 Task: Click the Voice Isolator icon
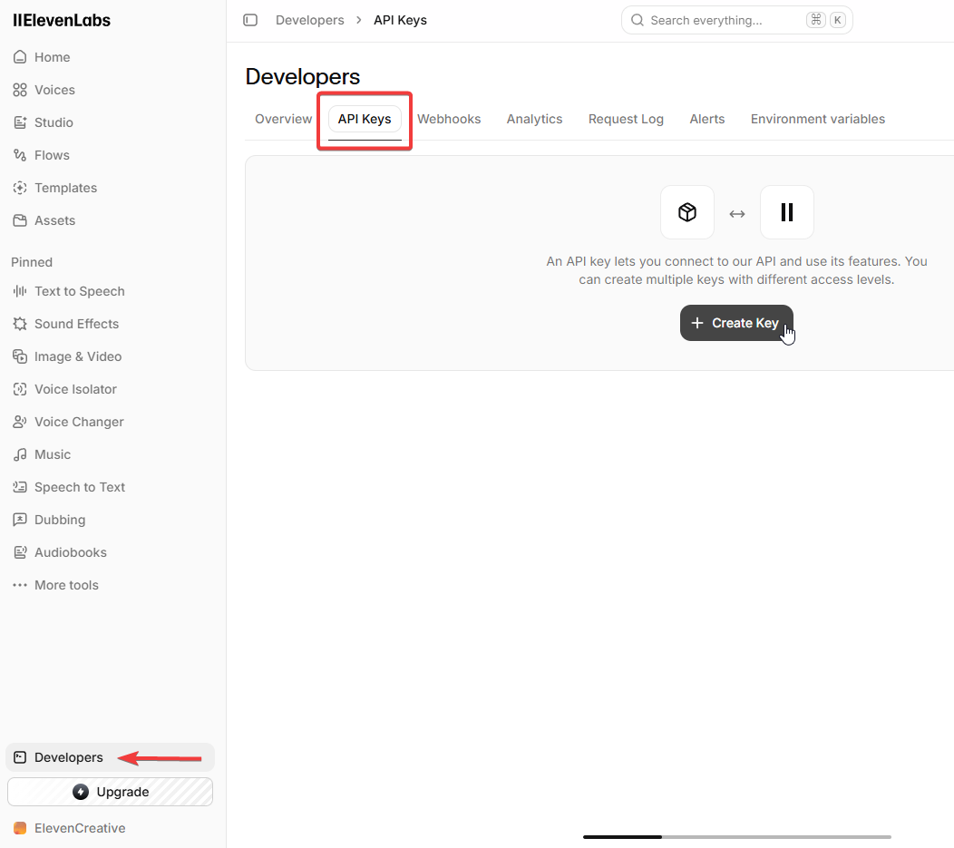pos(20,389)
